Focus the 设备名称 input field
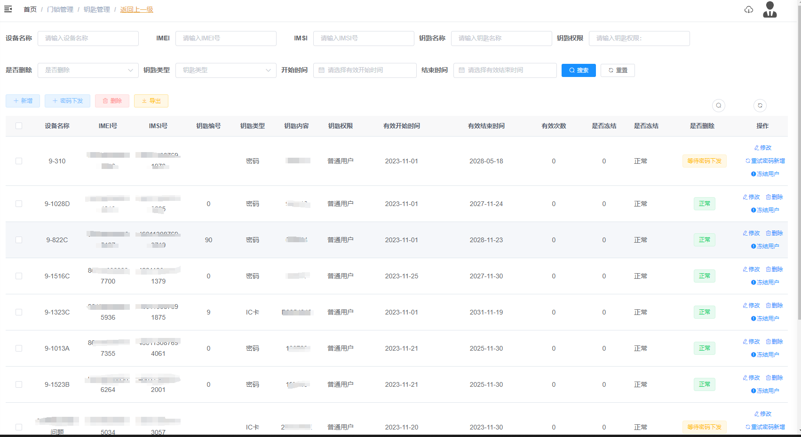Image resolution: width=801 pixels, height=437 pixels. [x=88, y=38]
